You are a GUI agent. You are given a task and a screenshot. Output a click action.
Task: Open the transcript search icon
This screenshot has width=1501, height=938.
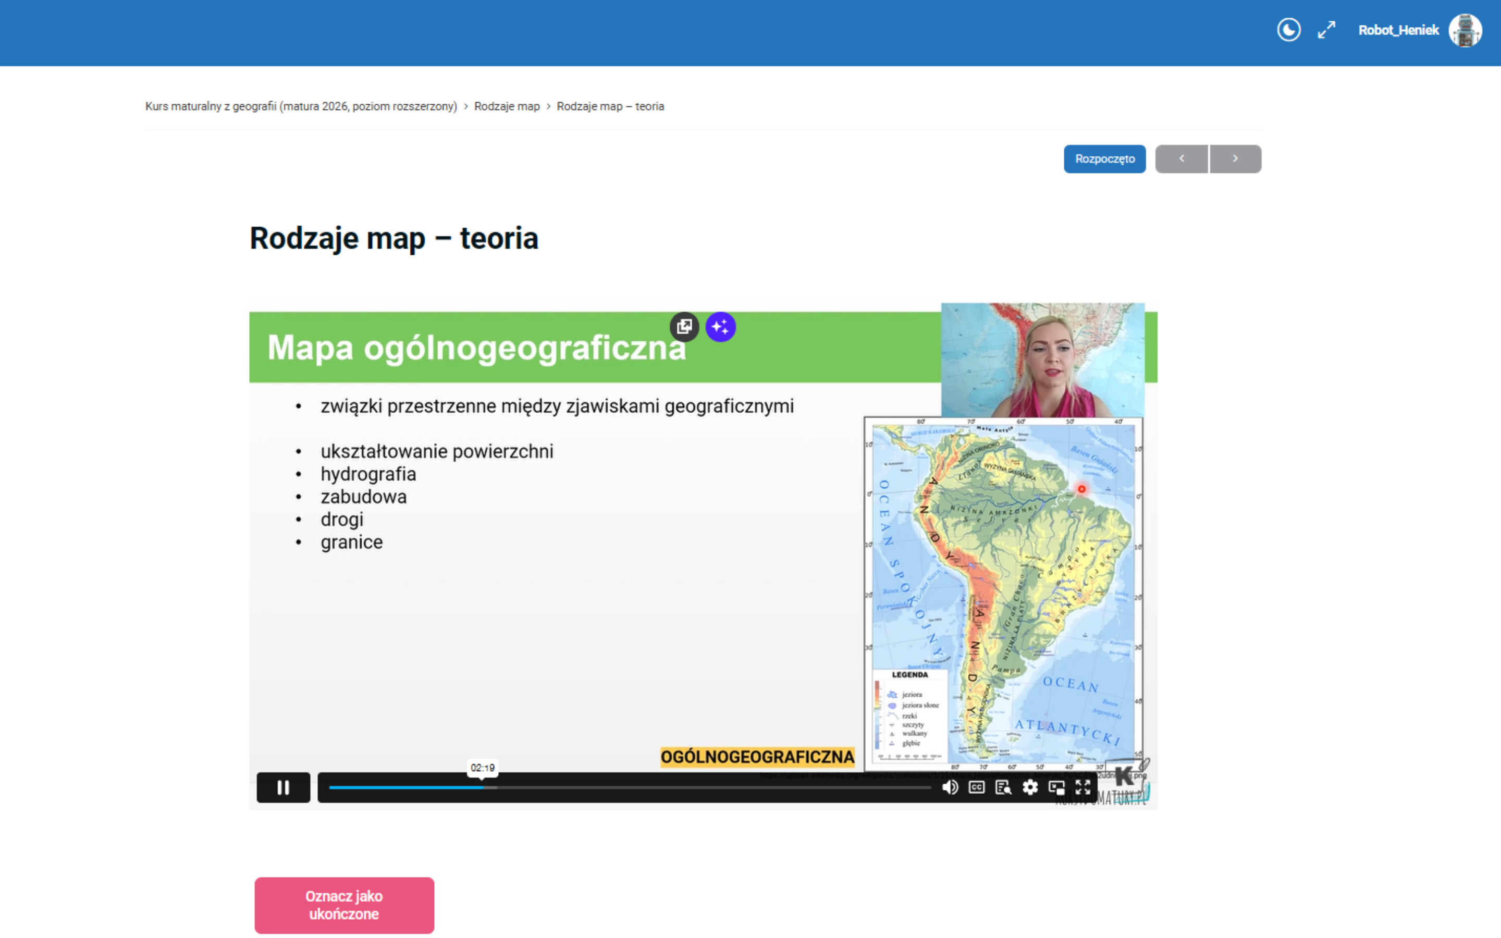pos(1003,787)
